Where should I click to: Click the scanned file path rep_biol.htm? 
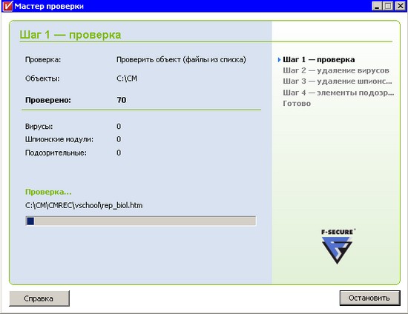(x=84, y=205)
